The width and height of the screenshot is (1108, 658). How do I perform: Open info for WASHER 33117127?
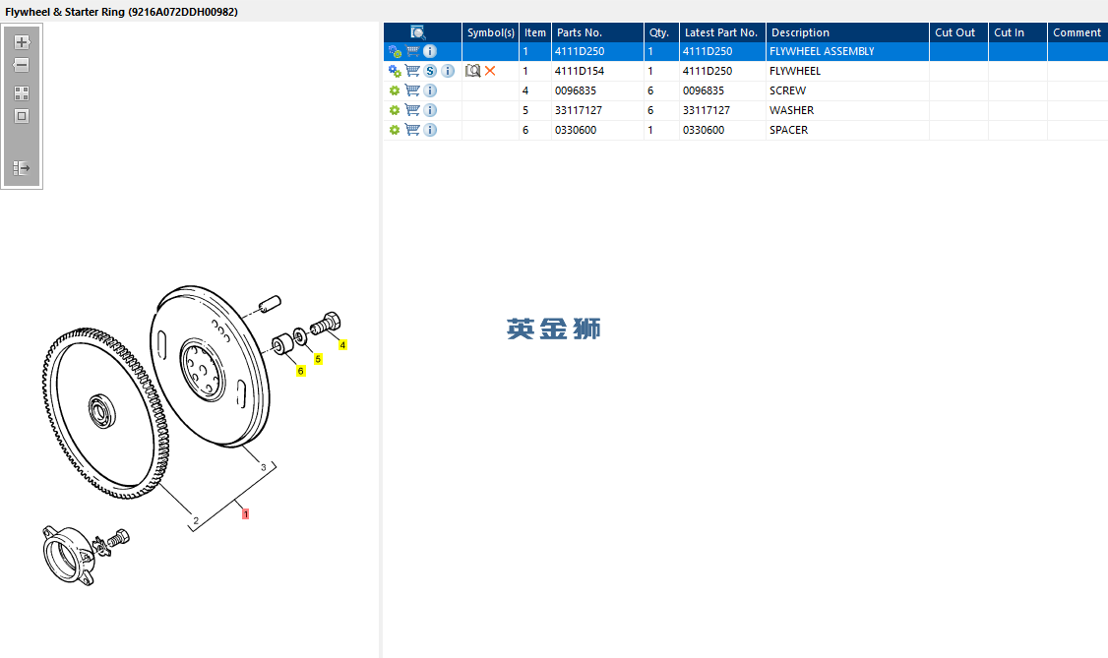[430, 111]
